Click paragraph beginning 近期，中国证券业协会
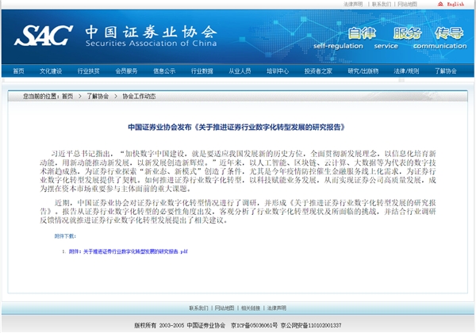 click(238, 211)
